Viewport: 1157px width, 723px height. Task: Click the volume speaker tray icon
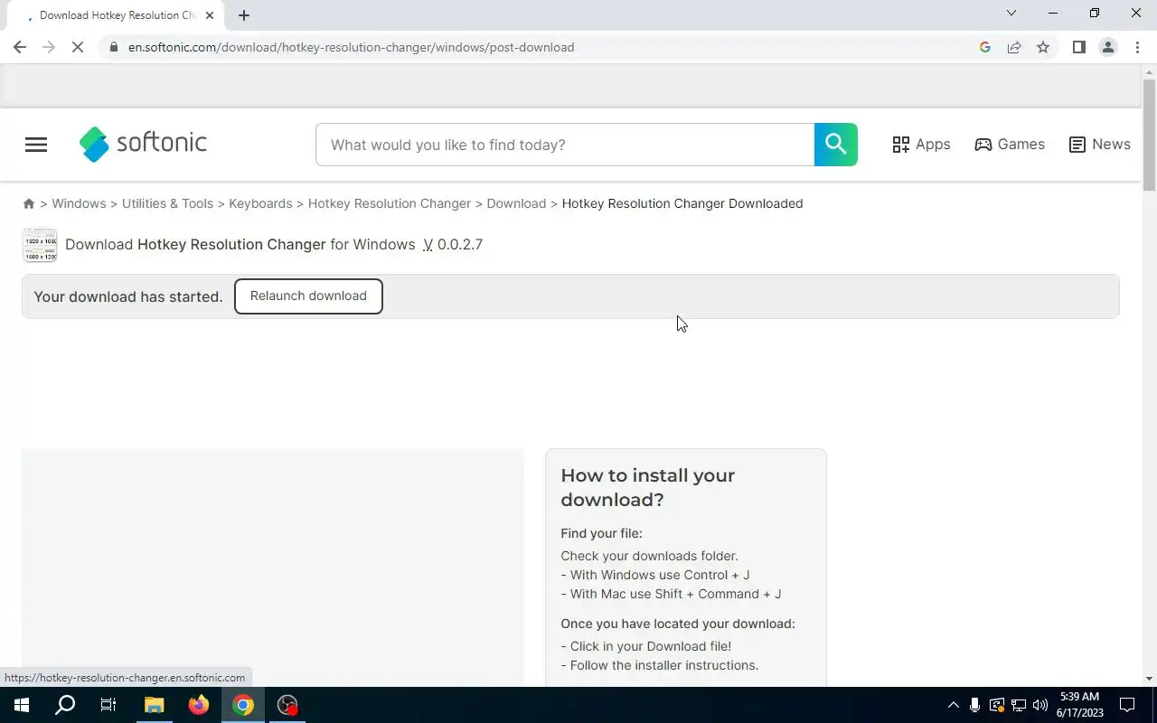click(1040, 705)
